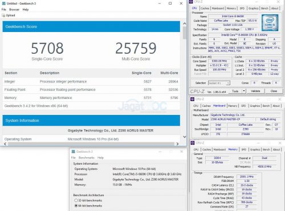Click the Core Speed value in CPU-Z
Image resolution: width=285 pixels, height=211 pixels.
(x=219, y=61)
